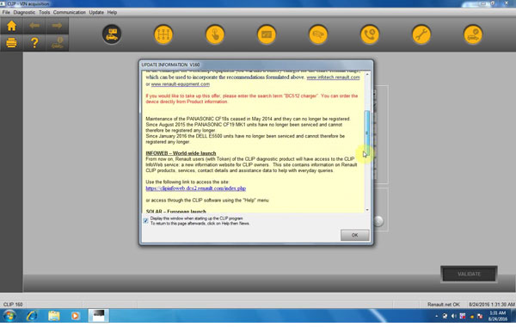Screen dimensions: 516x327
Task: Open the Help menu
Action: coord(112,12)
